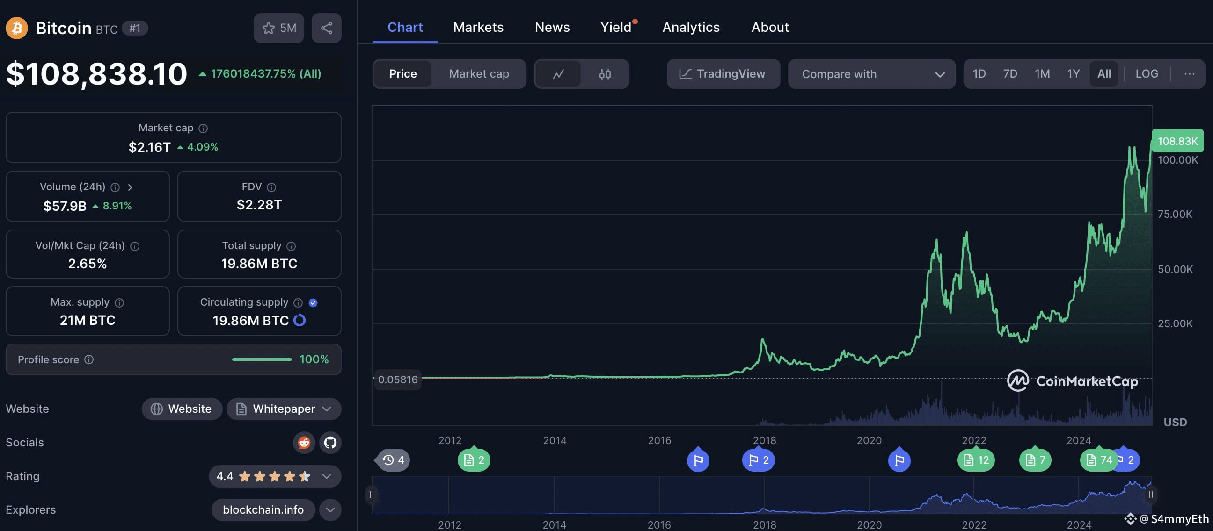This screenshot has height=531, width=1213.
Task: Show Vol/Mkt Cap (24h) info icon
Action: tap(135, 246)
